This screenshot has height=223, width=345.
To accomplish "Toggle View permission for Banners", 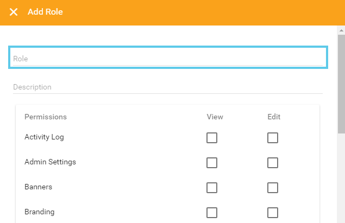I will point(212,188).
